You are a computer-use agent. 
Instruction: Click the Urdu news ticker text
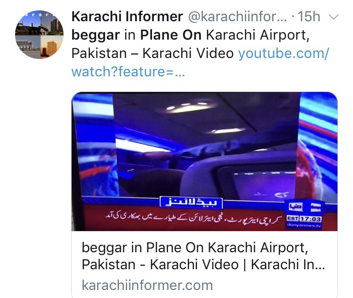(x=193, y=218)
